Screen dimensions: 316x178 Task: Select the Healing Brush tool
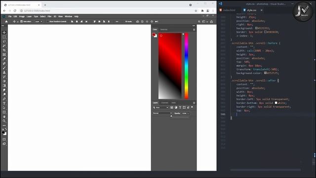pos(4,64)
